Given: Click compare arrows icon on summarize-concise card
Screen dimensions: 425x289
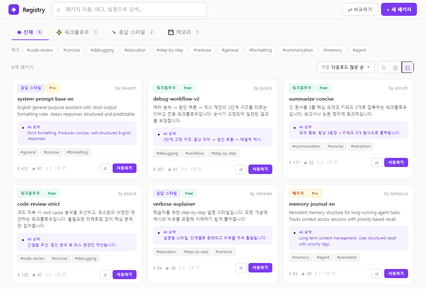Looking at the screenshot, I should pos(377,162).
